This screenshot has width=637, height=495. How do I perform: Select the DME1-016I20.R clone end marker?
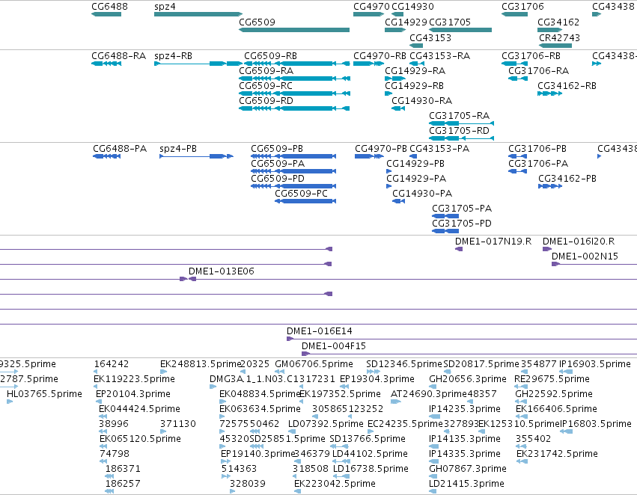point(547,249)
